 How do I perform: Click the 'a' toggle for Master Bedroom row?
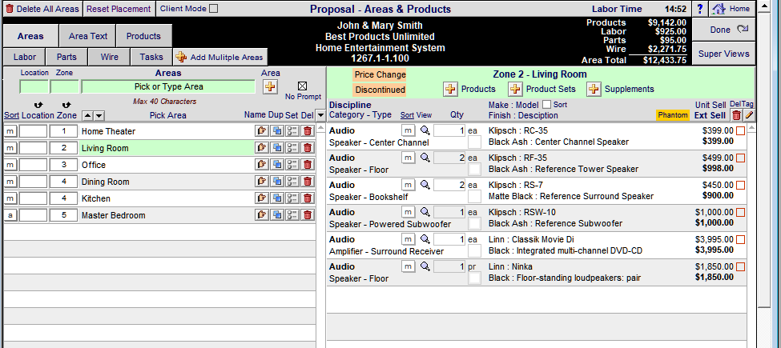(x=10, y=215)
